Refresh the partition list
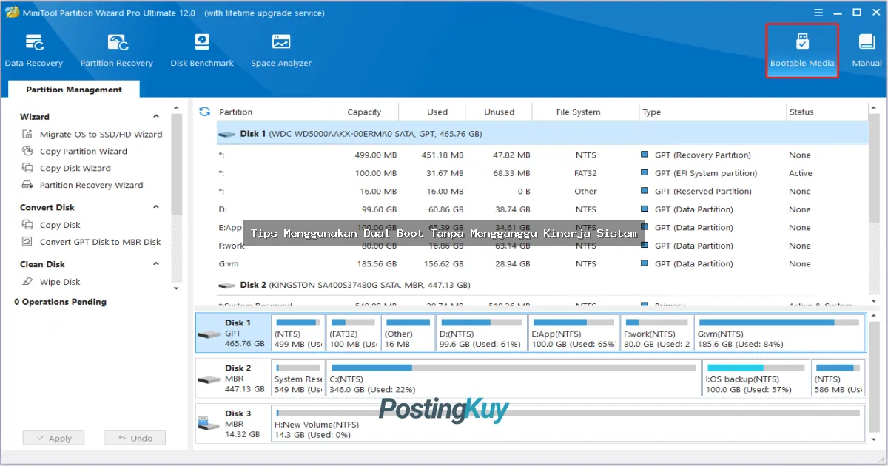The width and height of the screenshot is (888, 466). 205,112
